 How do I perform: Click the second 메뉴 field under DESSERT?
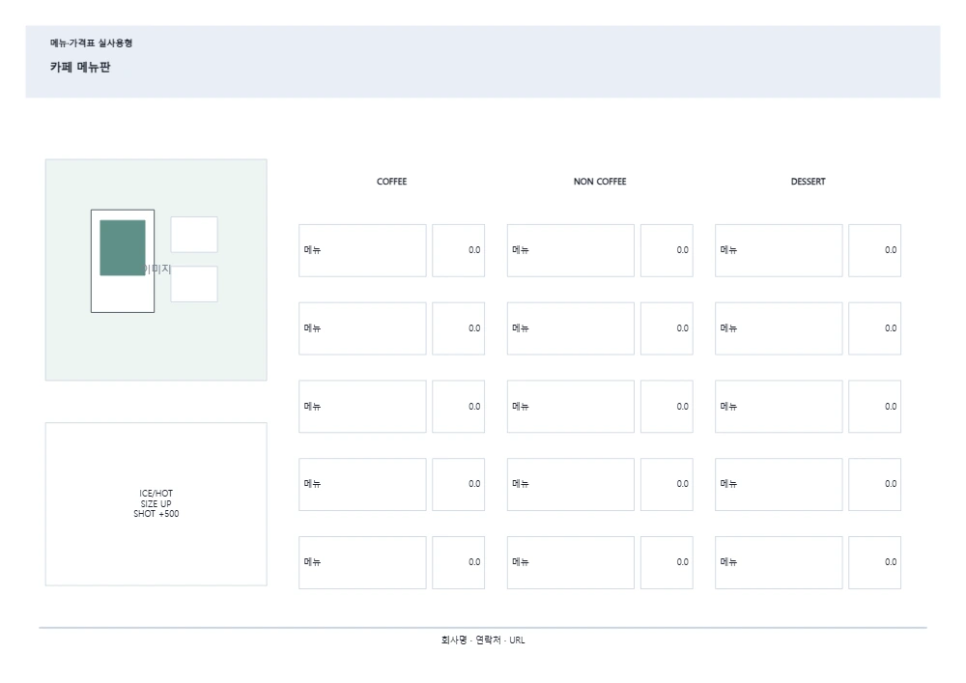point(779,328)
